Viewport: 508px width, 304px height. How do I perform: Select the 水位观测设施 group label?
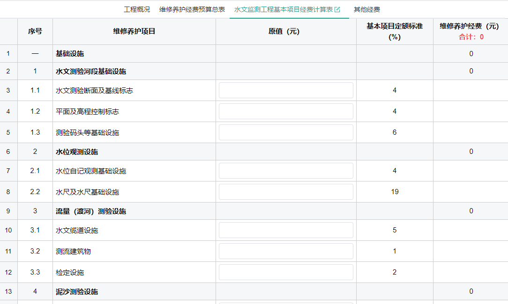[77, 152]
